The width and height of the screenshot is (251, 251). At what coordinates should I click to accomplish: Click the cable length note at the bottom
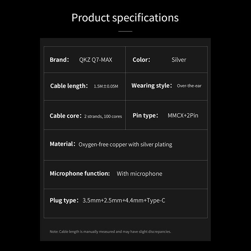pyautogui.click(x=110, y=232)
